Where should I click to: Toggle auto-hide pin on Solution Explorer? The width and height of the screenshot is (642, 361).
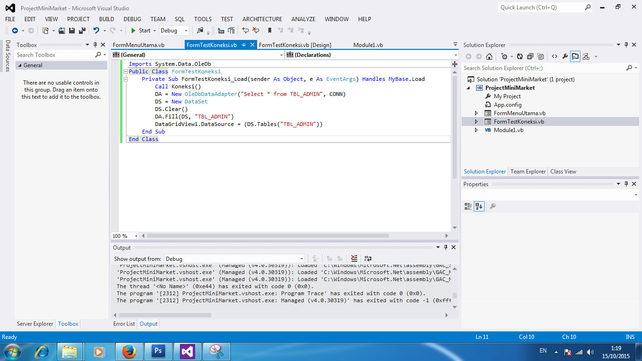tap(626, 45)
